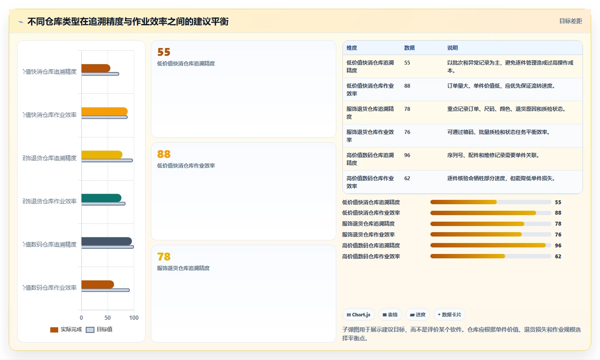The image size is (600, 360).
Task: Click the 低价值快消仓库追溯精度 caption in the first card
Action: click(186, 64)
